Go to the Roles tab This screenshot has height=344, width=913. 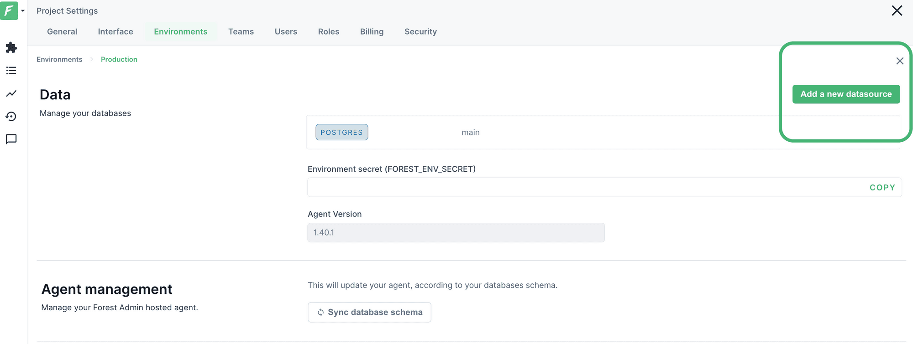click(329, 31)
